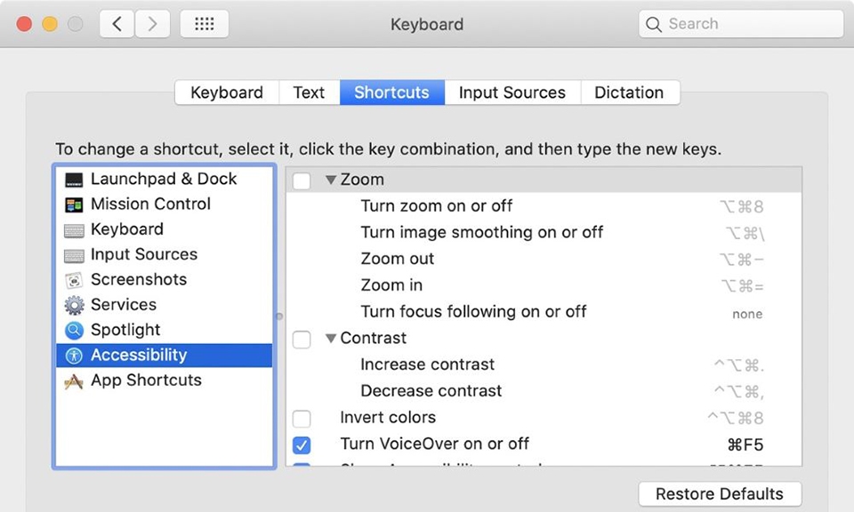Viewport: 854px width, 512px height.
Task: Grab the divider handle between the panes
Action: click(x=279, y=316)
